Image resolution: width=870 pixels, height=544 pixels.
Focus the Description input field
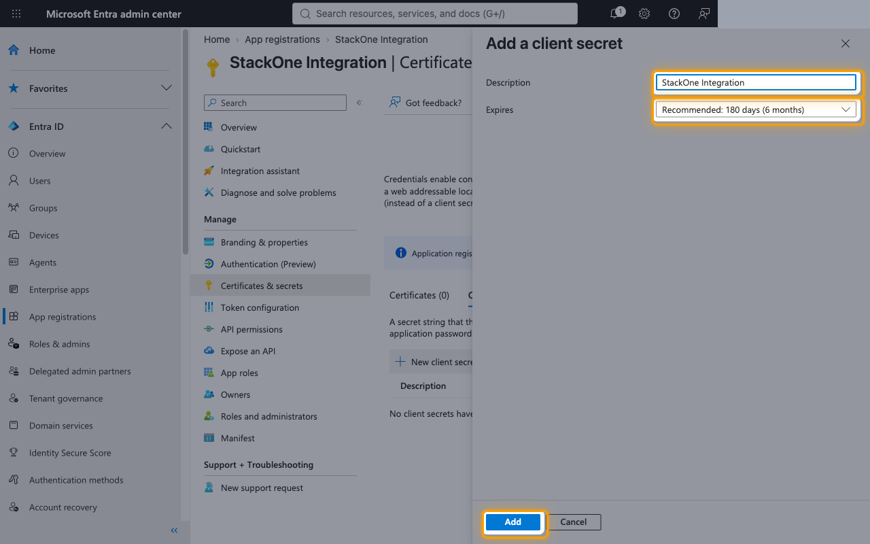tap(755, 82)
